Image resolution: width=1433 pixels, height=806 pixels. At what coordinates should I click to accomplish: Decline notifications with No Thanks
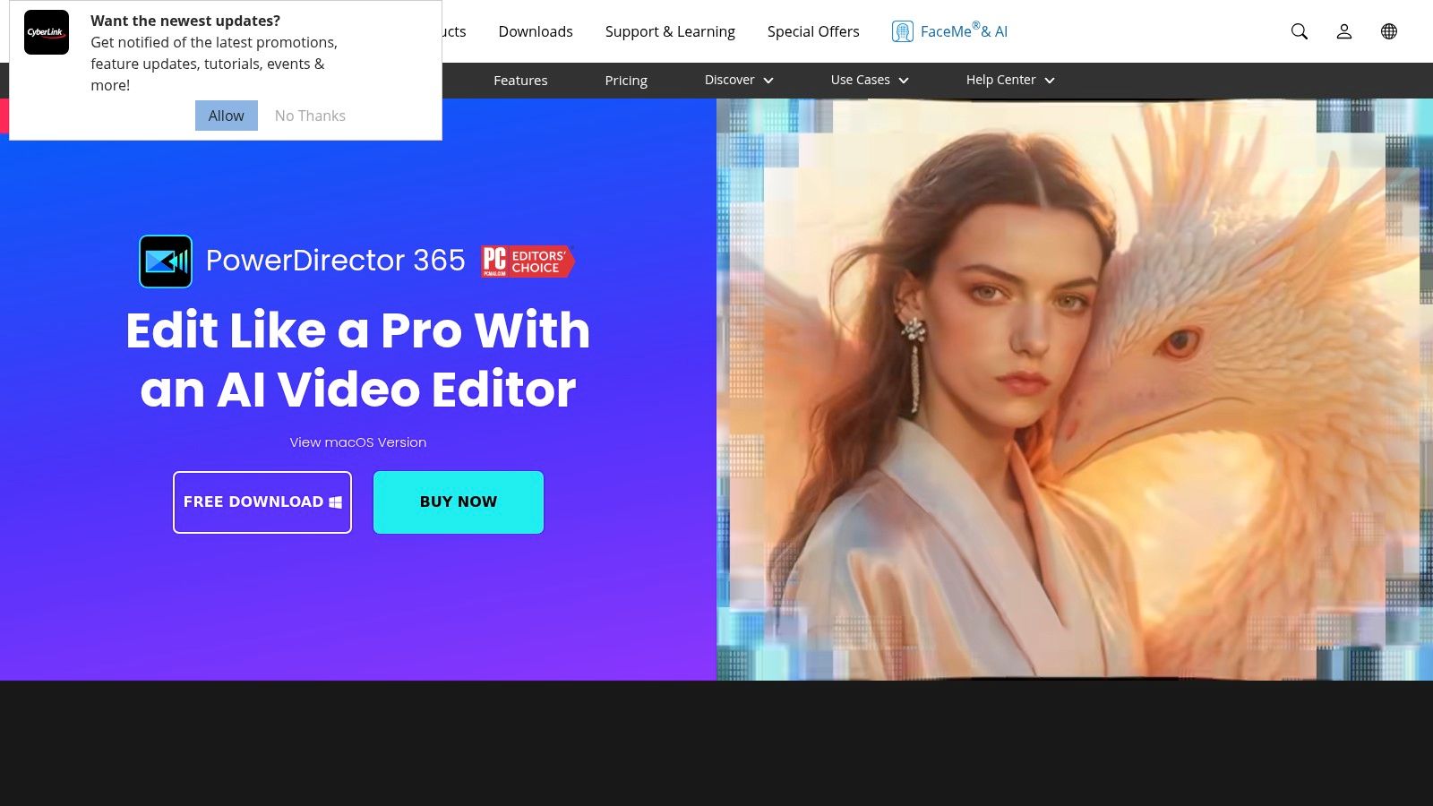click(x=310, y=116)
